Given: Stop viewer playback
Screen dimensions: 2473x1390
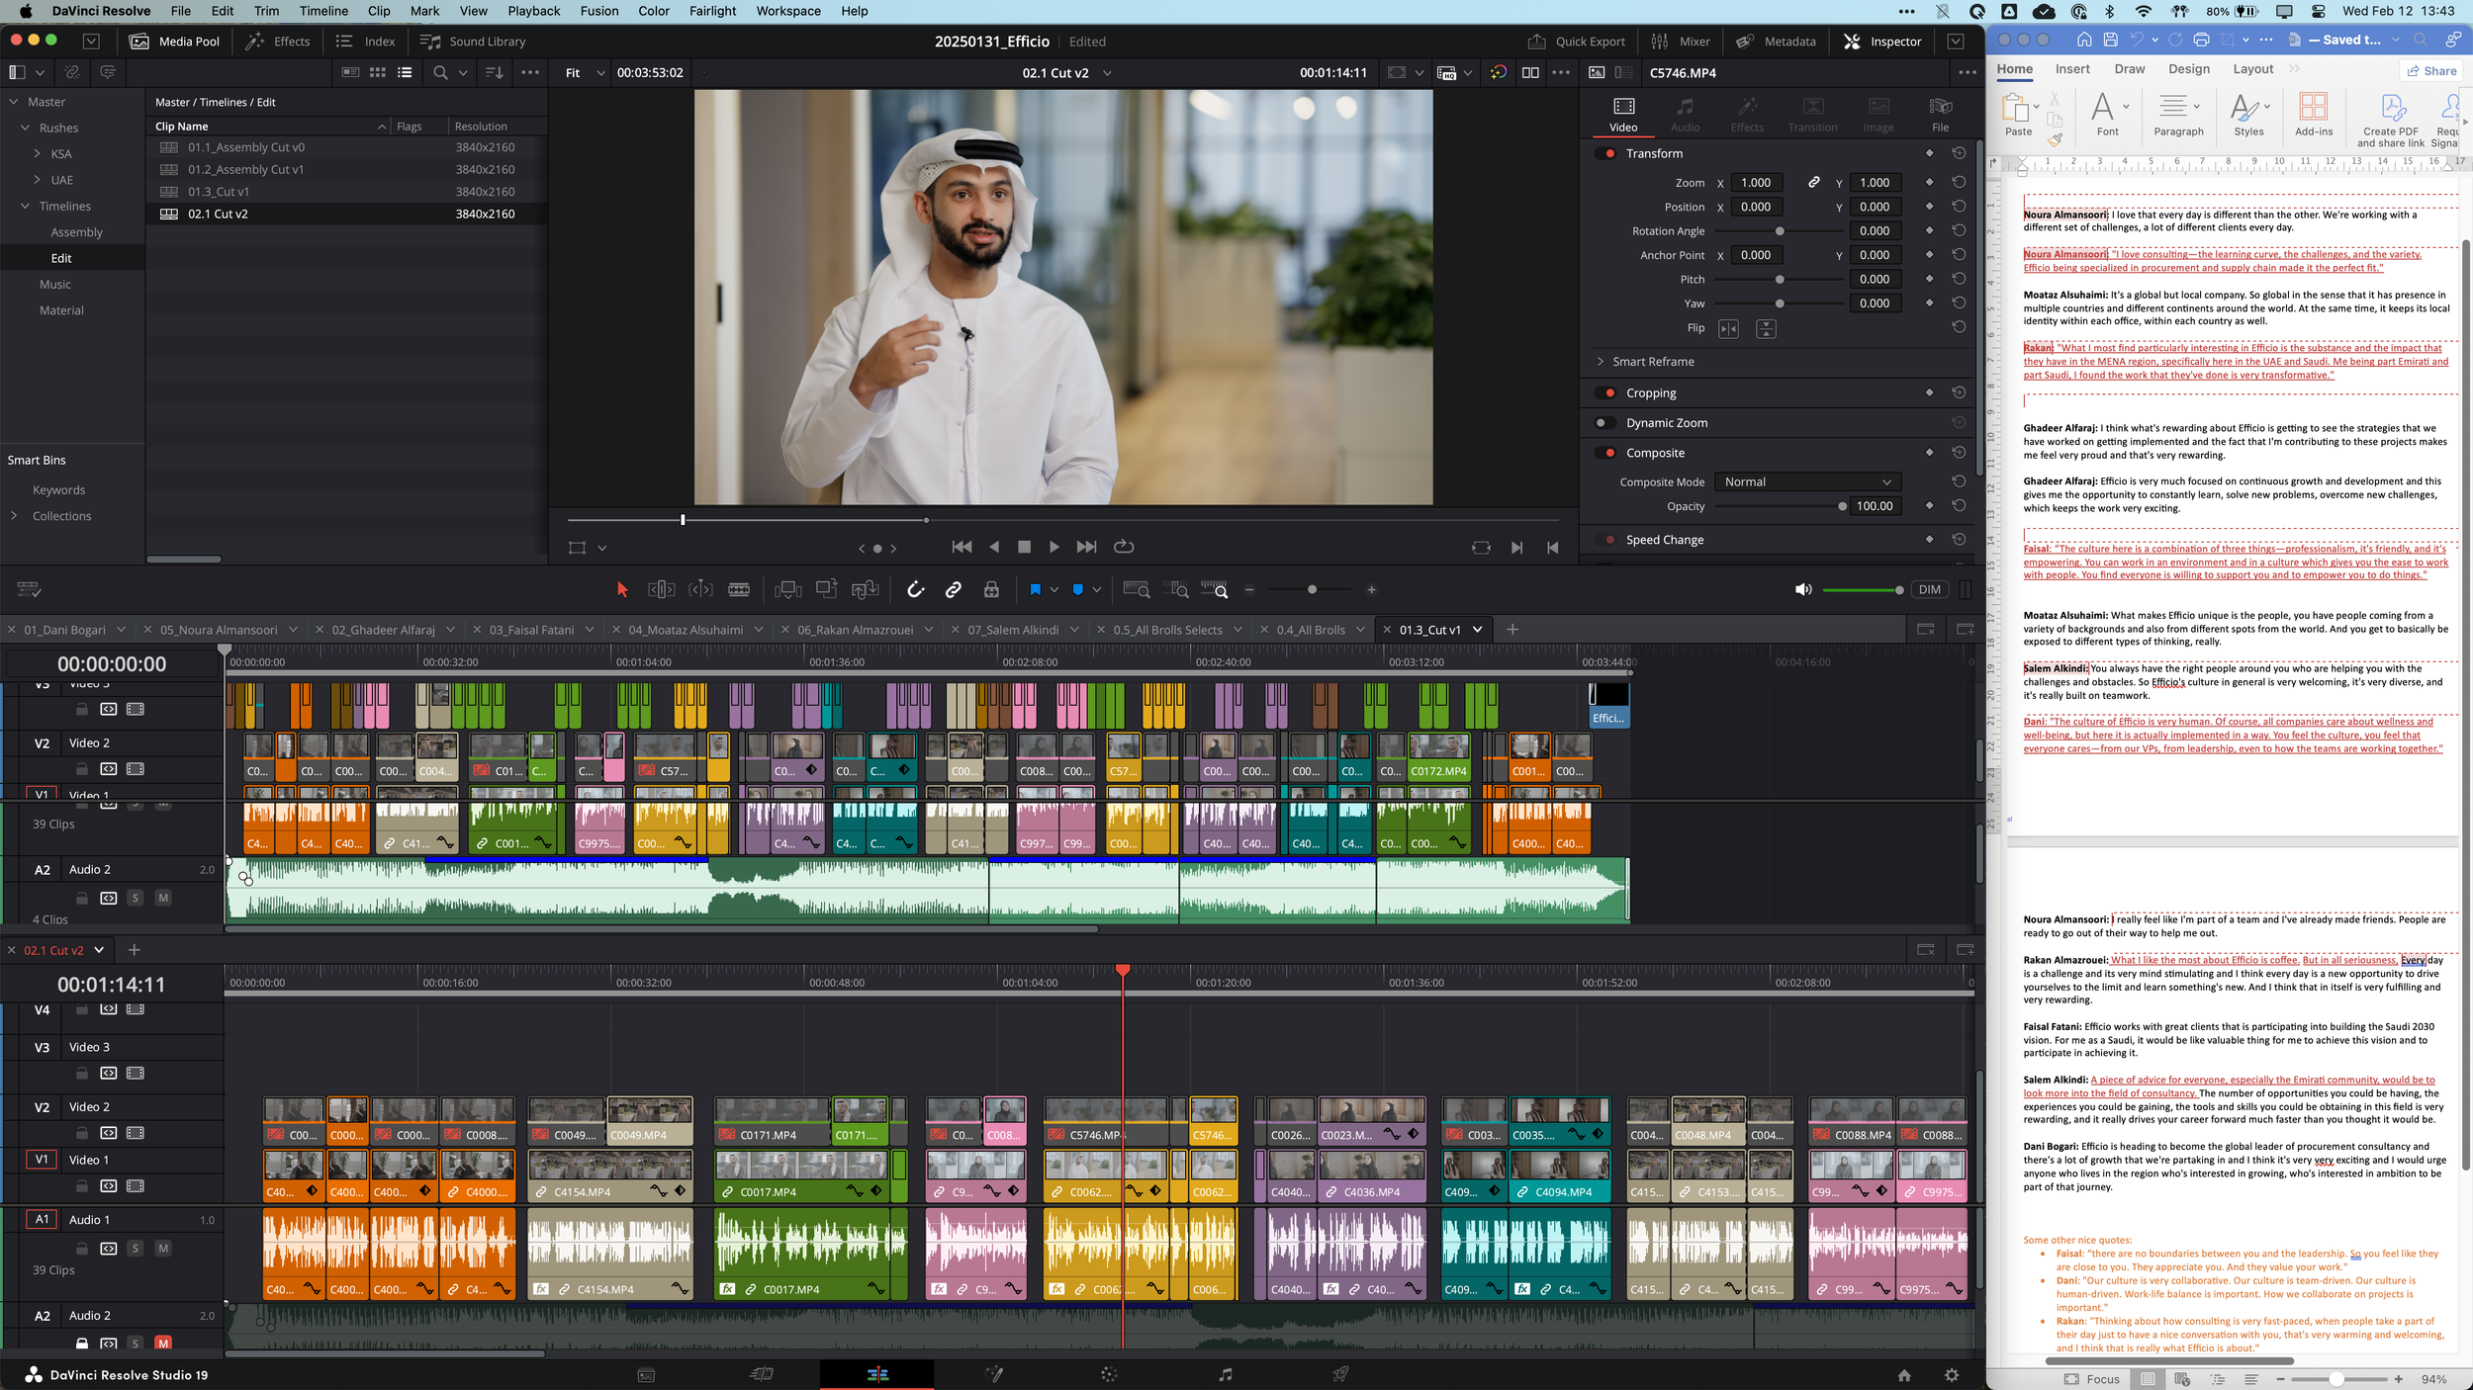Looking at the screenshot, I should [x=1024, y=547].
